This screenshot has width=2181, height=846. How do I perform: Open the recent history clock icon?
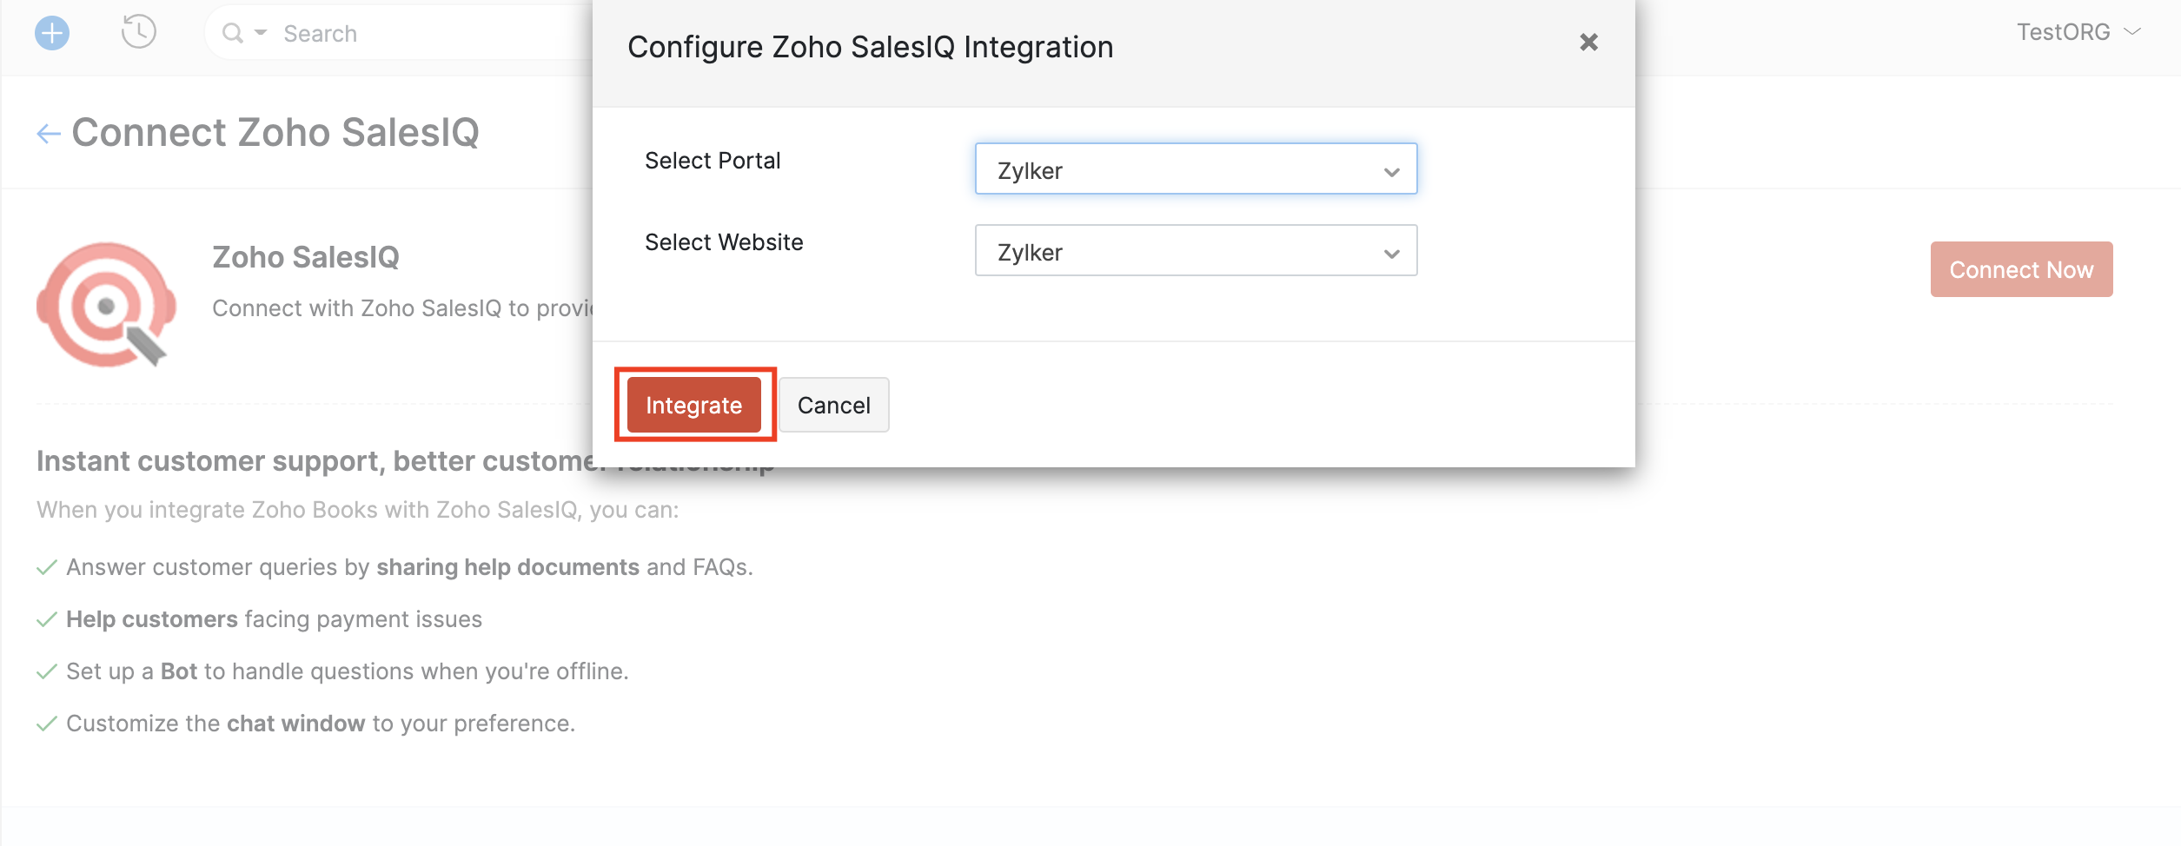point(138,32)
